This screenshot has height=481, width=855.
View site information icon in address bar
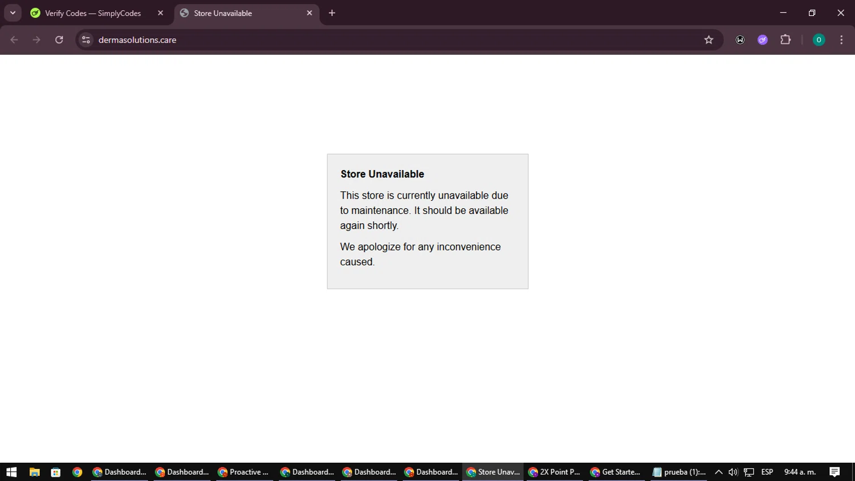(86, 40)
